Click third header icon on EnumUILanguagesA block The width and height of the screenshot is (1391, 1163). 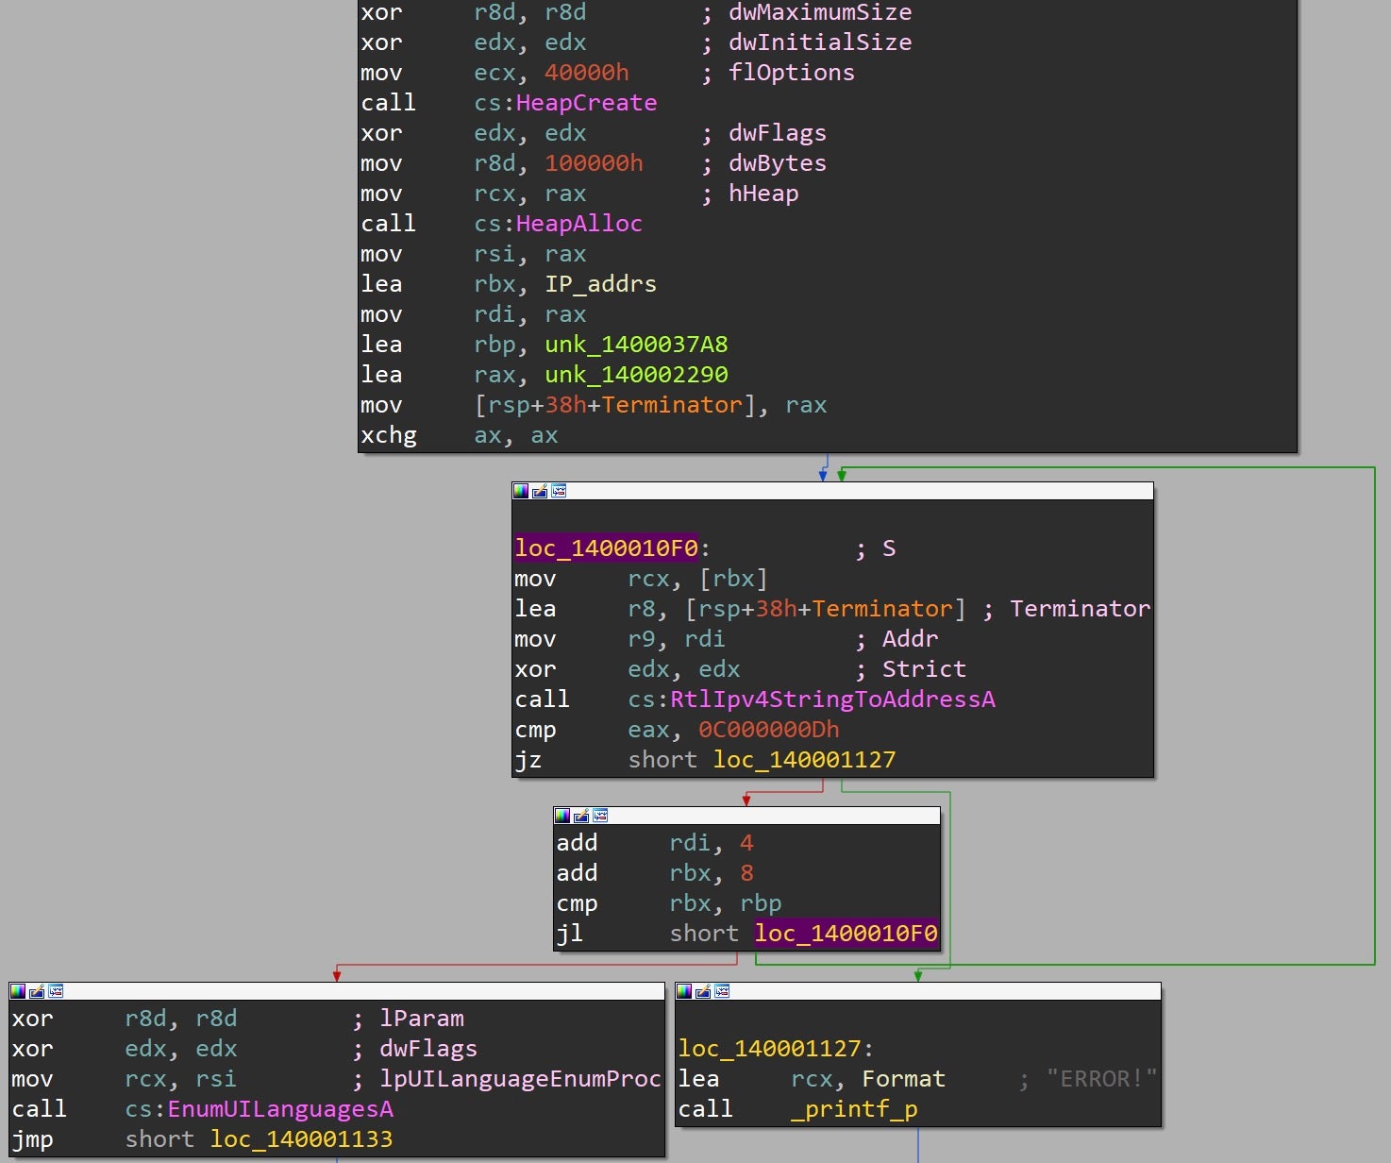[56, 991]
